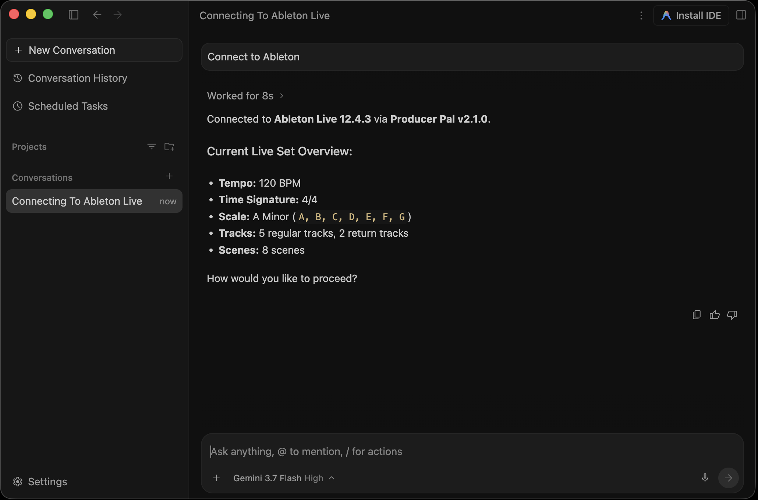
Task: Focus the Ask anything input field
Action: coord(472,451)
